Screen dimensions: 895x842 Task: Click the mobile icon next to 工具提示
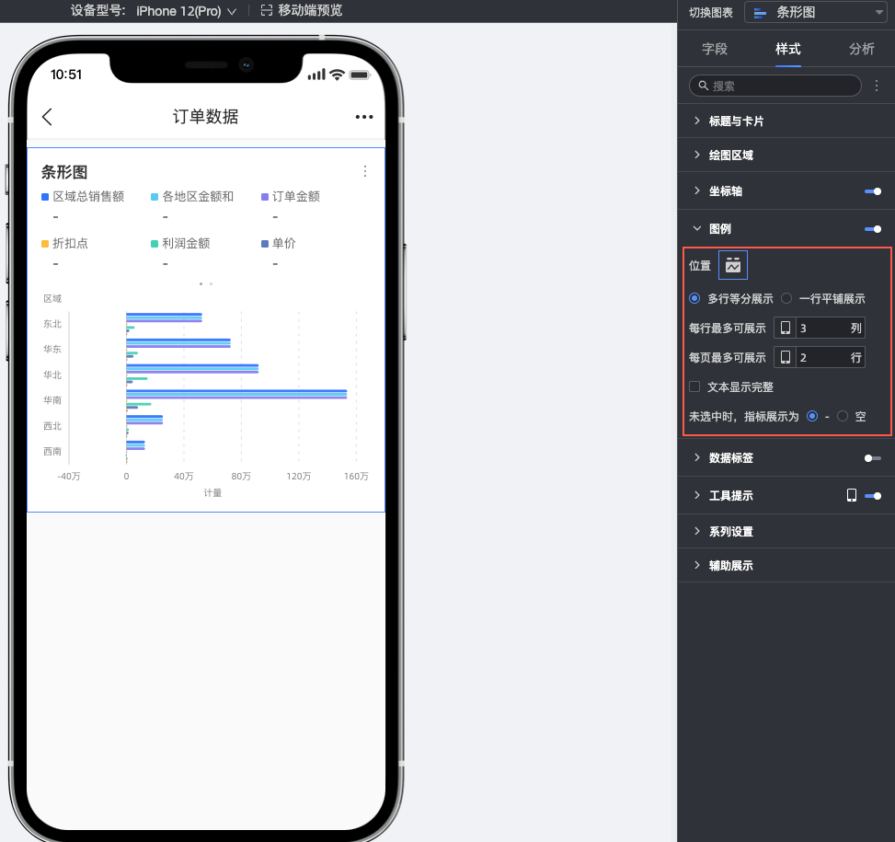tap(852, 495)
